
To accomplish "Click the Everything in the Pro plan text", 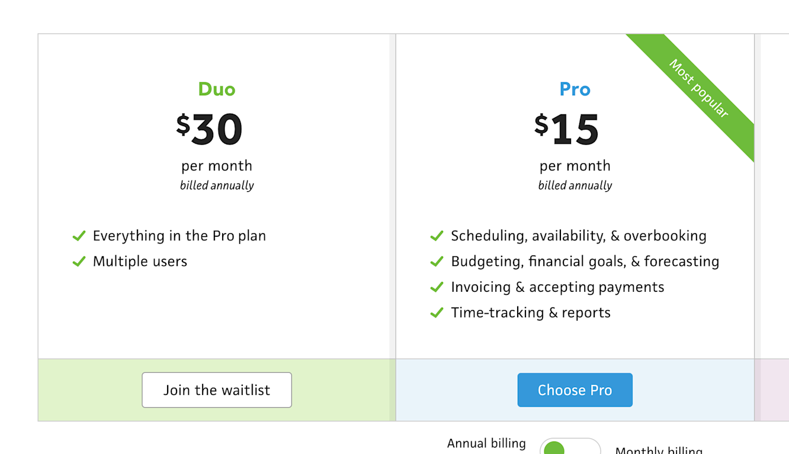I will pyautogui.click(x=179, y=236).
